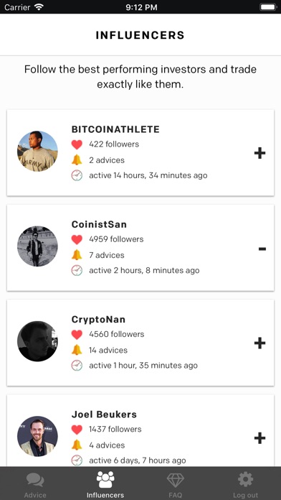Viewport: 281px width, 500px height.
Task: Tap CryptoNan's avatar photo
Action: pyautogui.click(x=37, y=341)
